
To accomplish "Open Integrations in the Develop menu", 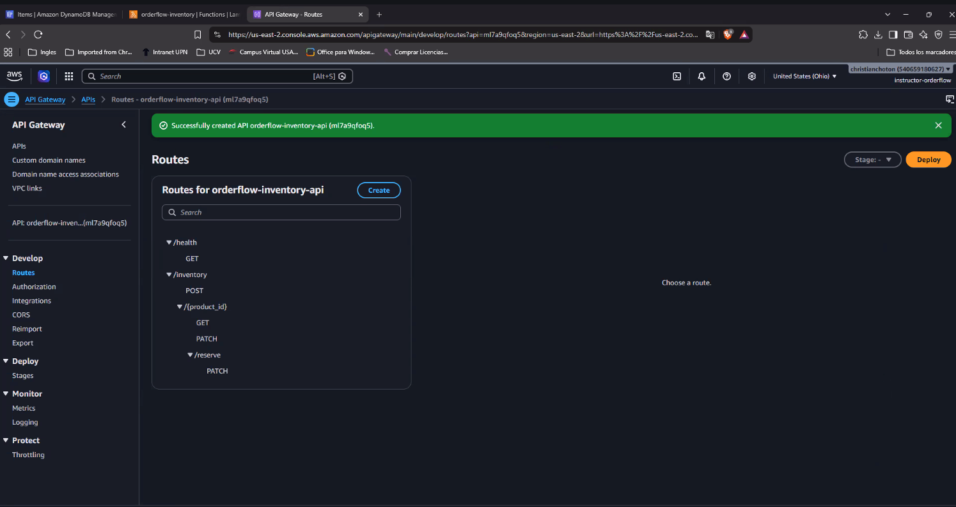I will pyautogui.click(x=31, y=301).
